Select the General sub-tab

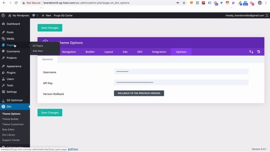pos(47,59)
